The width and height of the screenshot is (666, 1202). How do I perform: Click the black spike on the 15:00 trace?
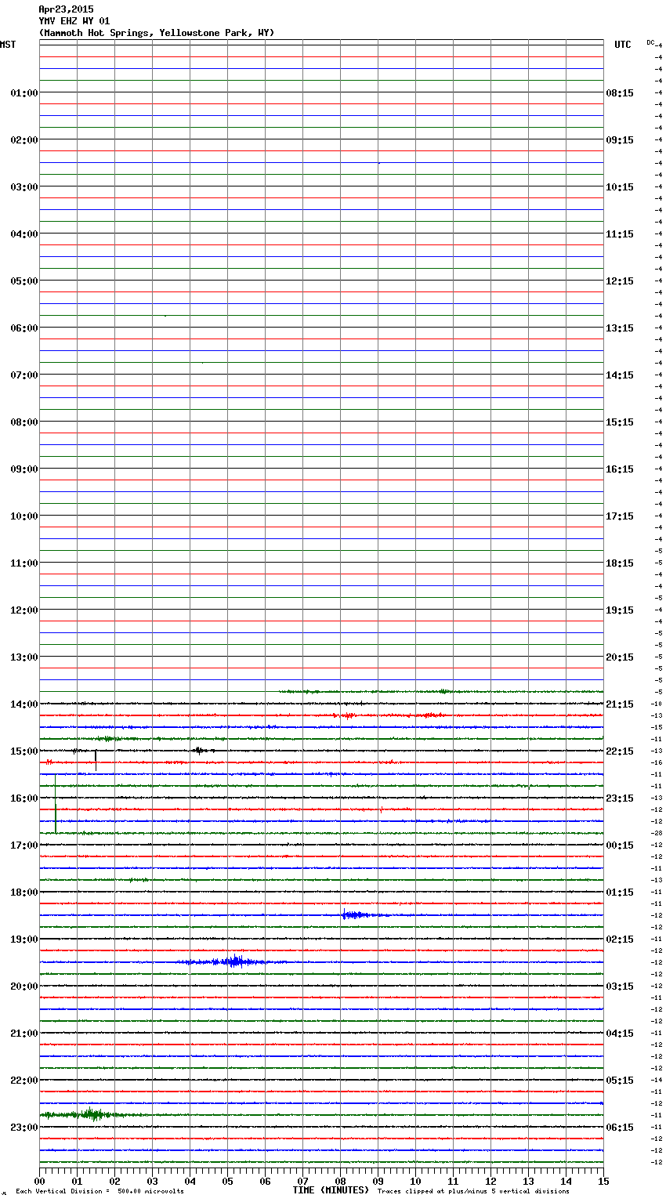click(96, 758)
